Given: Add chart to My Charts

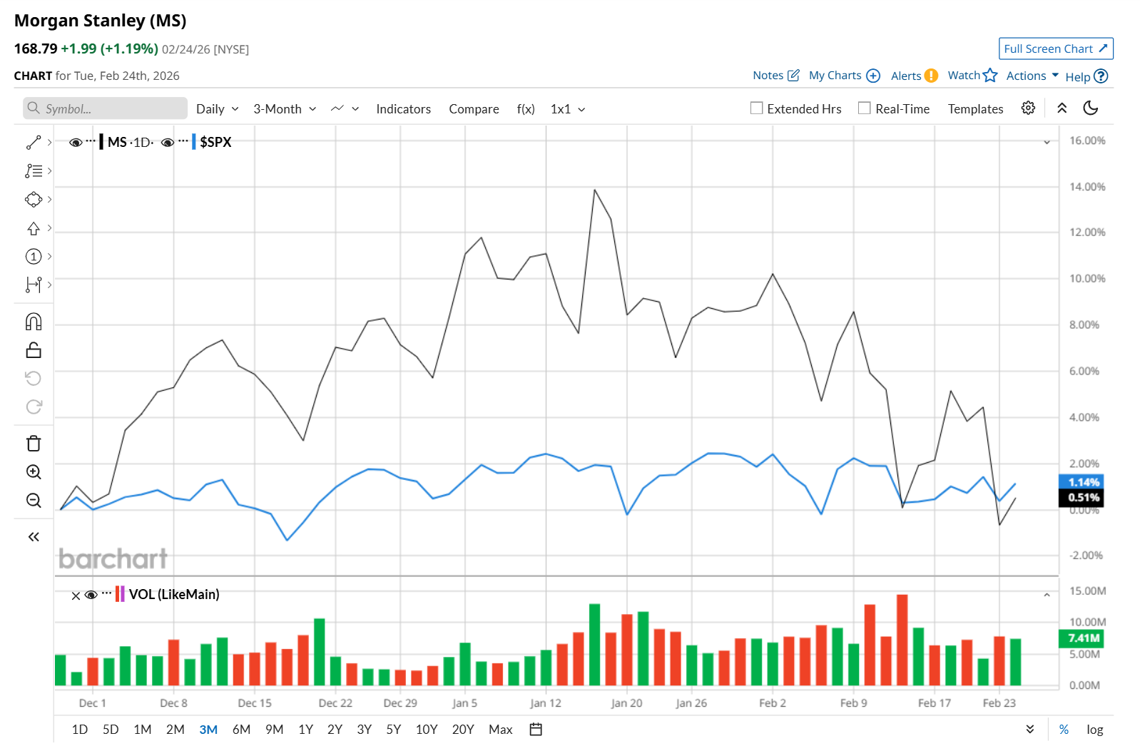Looking at the screenshot, I should (x=873, y=76).
